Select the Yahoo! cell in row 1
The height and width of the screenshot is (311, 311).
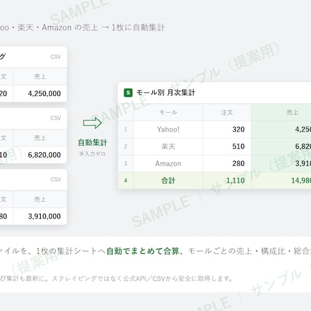(x=168, y=130)
